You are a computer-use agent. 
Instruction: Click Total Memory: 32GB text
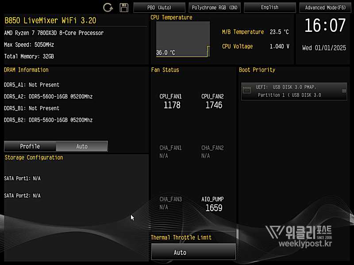pos(29,57)
